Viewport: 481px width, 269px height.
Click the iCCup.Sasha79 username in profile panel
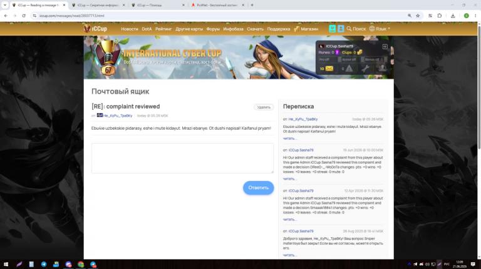click(339, 46)
